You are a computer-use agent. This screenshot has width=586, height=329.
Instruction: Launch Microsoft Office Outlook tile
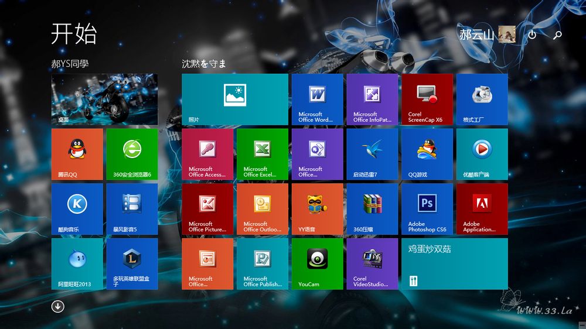[263, 209]
